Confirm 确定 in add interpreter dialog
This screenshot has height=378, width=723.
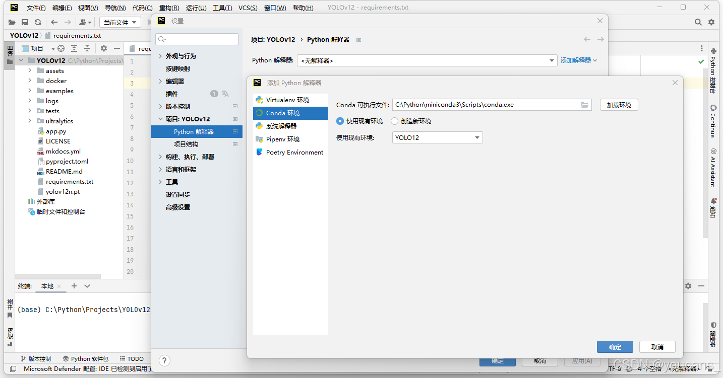pos(615,347)
